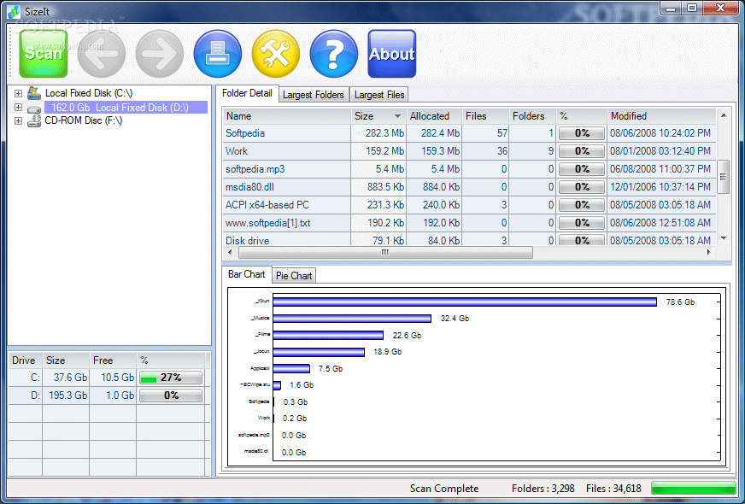Image resolution: width=745 pixels, height=504 pixels.
Task: Select Local Fixed Disk (C:\) in tree
Action: pos(89,93)
